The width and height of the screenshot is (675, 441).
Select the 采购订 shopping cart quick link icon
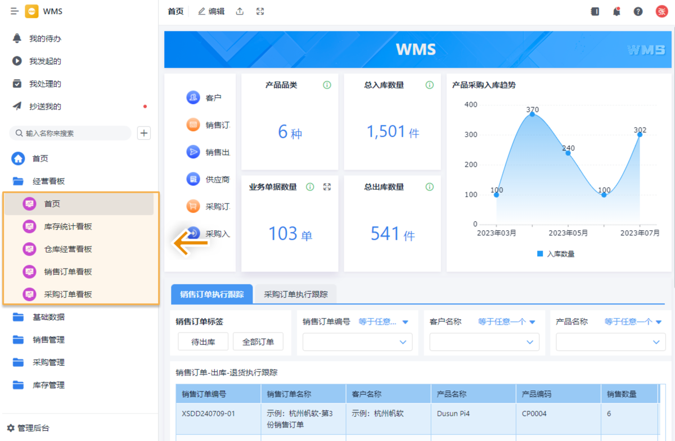[192, 206]
